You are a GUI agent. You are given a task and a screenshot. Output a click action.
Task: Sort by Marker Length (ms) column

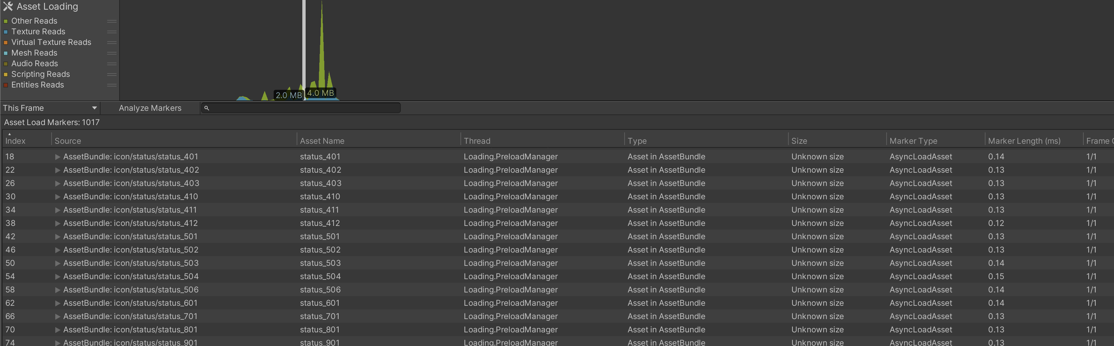(1024, 141)
